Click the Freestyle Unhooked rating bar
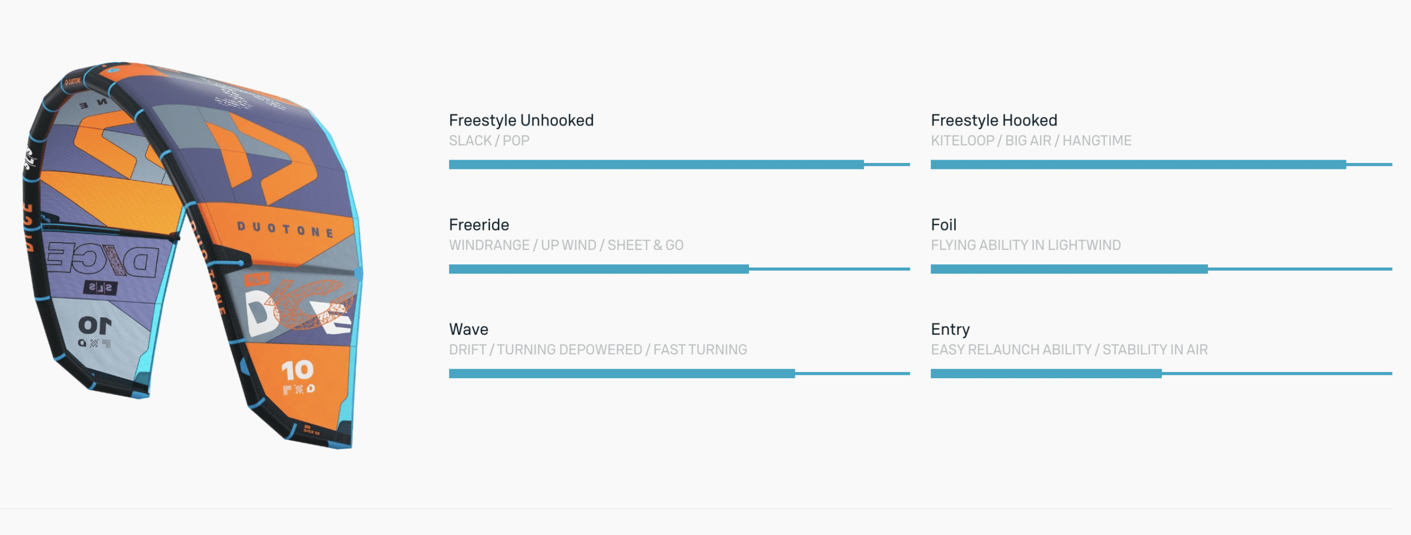This screenshot has width=1411, height=535. (679, 165)
